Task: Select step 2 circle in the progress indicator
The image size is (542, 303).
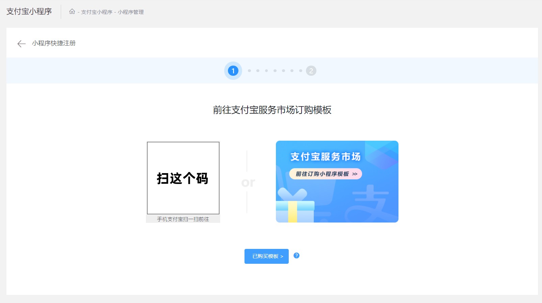Action: pyautogui.click(x=311, y=71)
